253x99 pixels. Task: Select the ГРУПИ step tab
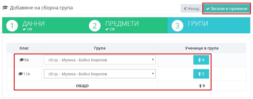pyautogui.click(x=209, y=25)
